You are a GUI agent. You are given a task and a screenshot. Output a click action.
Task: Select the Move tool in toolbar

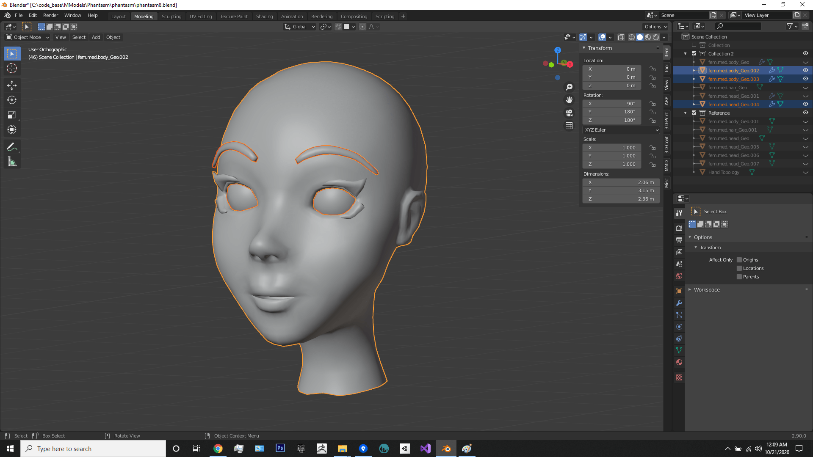[12, 85]
